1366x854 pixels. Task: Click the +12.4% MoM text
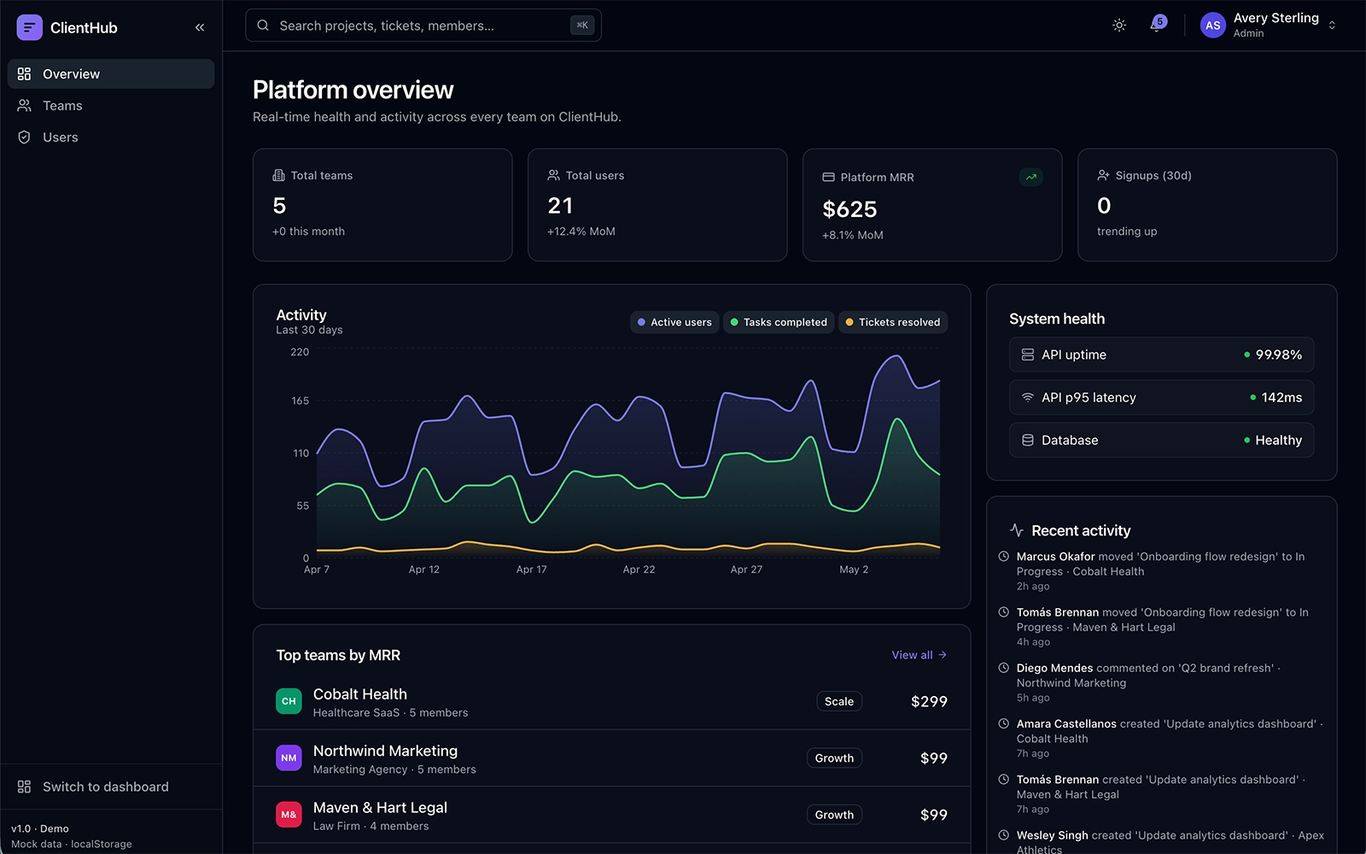pos(581,231)
